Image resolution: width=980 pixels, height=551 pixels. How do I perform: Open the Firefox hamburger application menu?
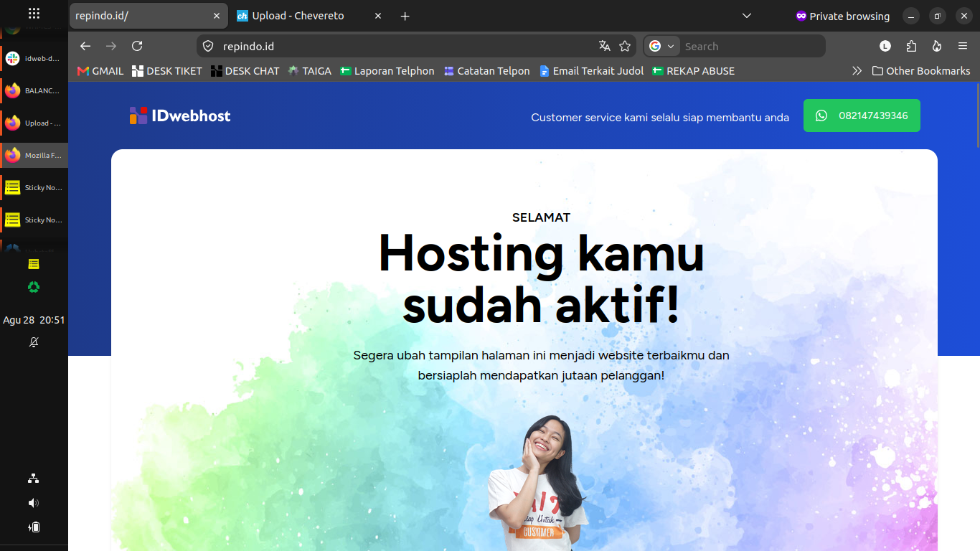pyautogui.click(x=963, y=46)
